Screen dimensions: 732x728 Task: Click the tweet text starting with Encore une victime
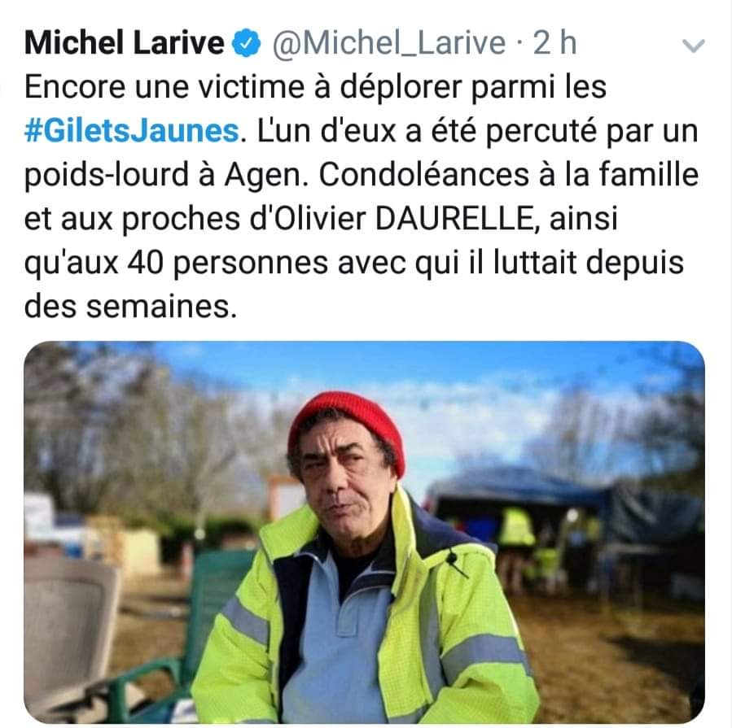click(362, 196)
